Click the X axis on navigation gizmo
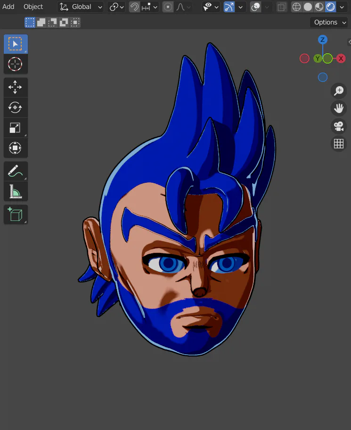The height and width of the screenshot is (430, 351). coord(341,58)
